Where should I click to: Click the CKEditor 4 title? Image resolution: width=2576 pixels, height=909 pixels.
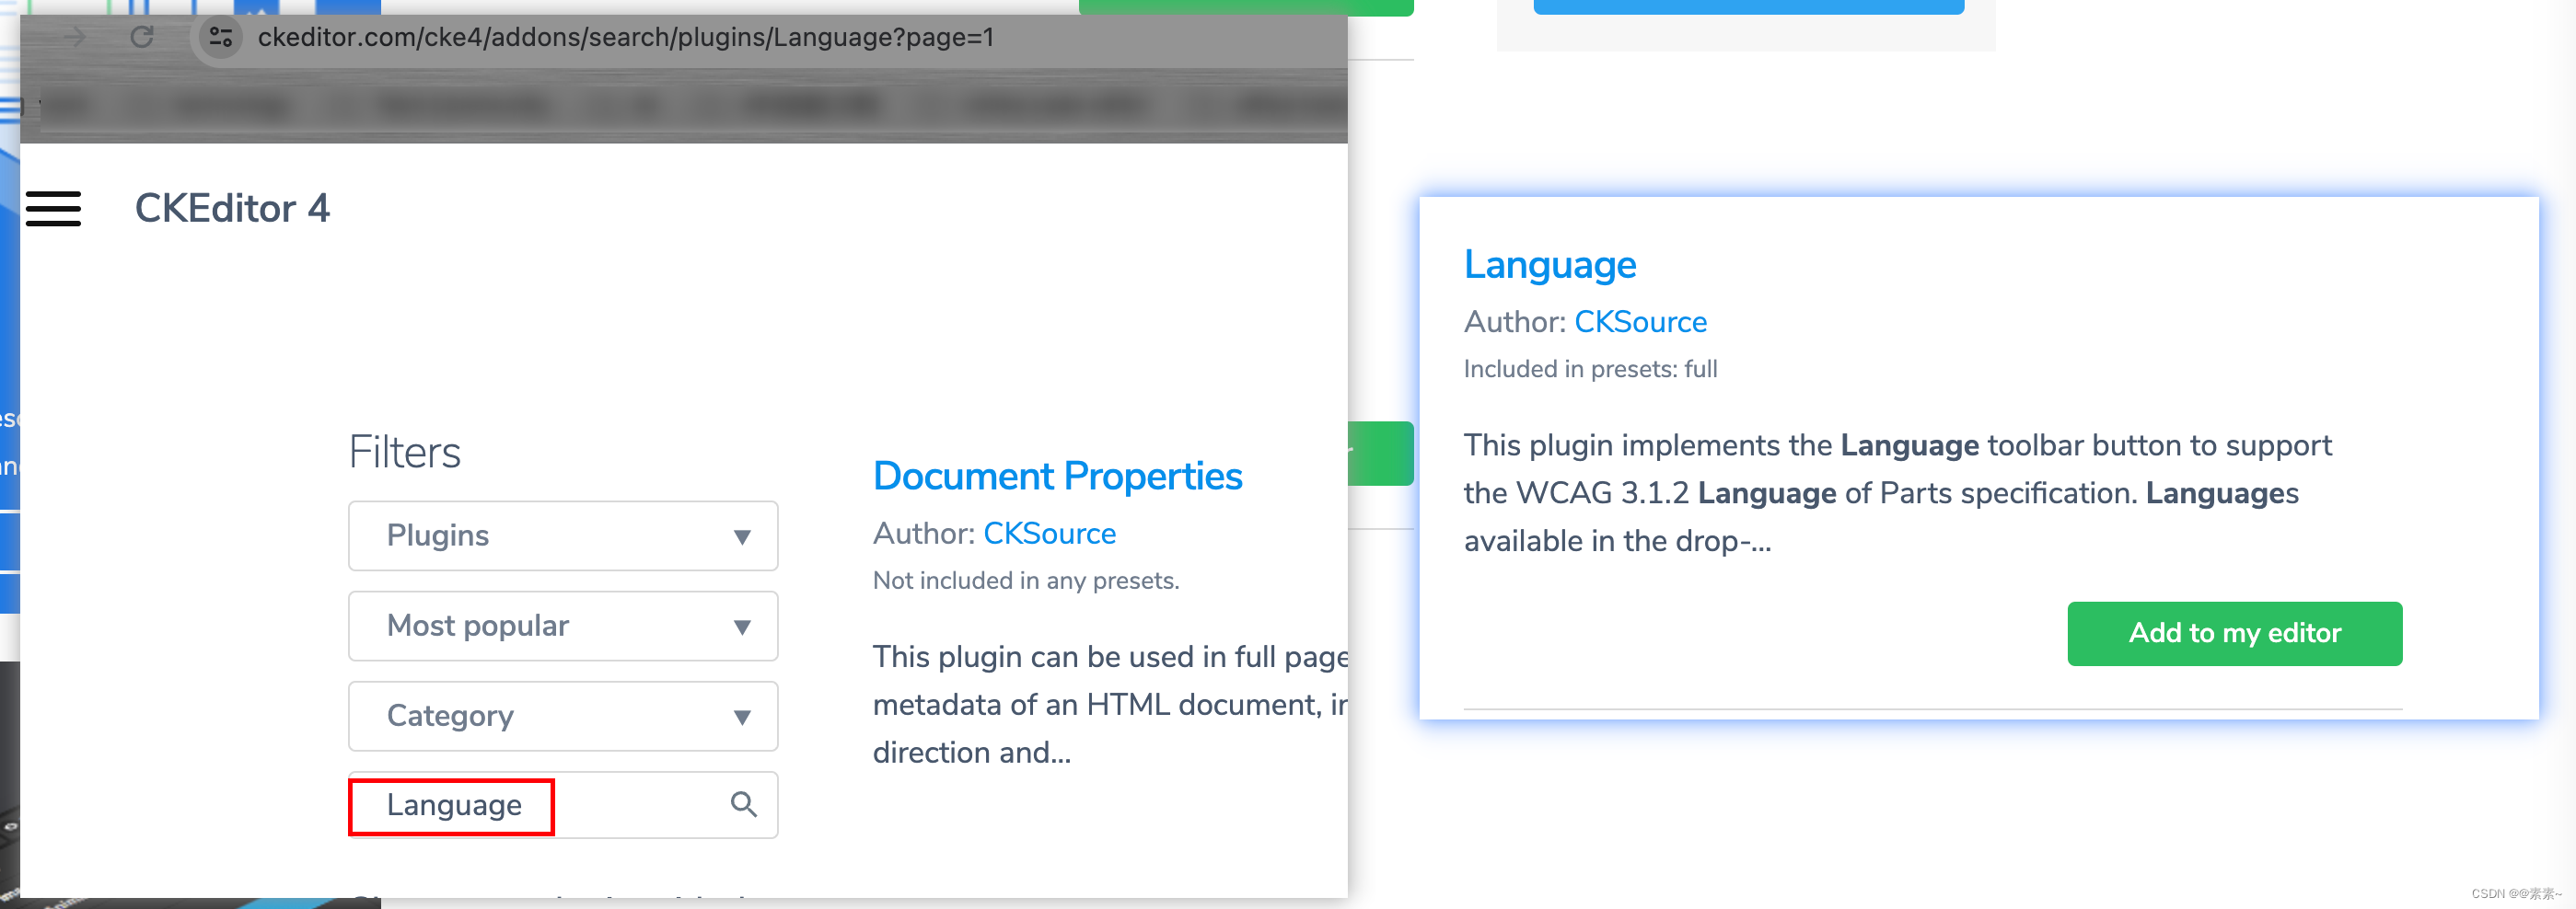coord(232,209)
